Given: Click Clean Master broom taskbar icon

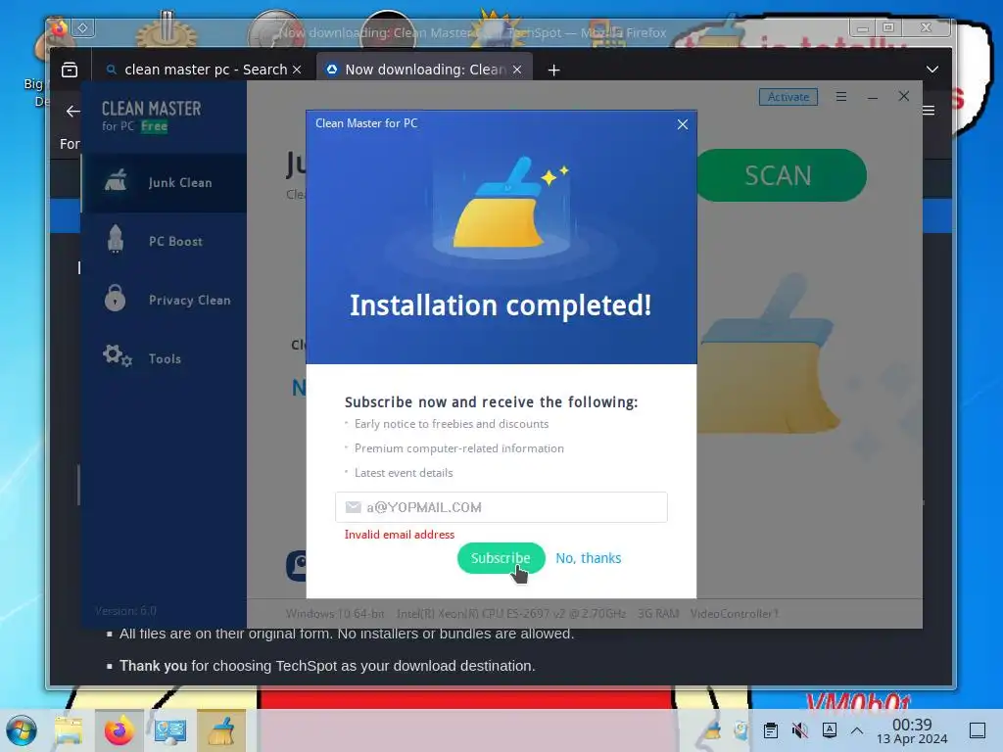Looking at the screenshot, I should pos(221,730).
